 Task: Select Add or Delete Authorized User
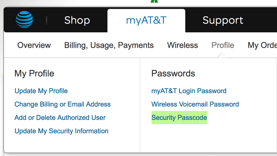[x=60, y=118]
